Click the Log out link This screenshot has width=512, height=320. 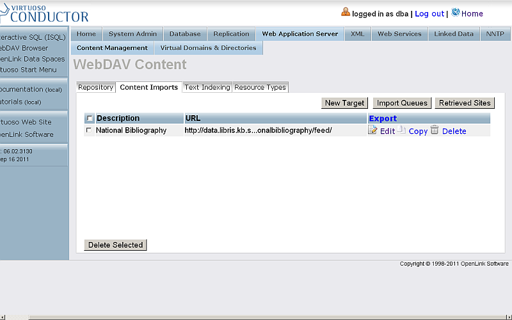pyautogui.click(x=429, y=13)
